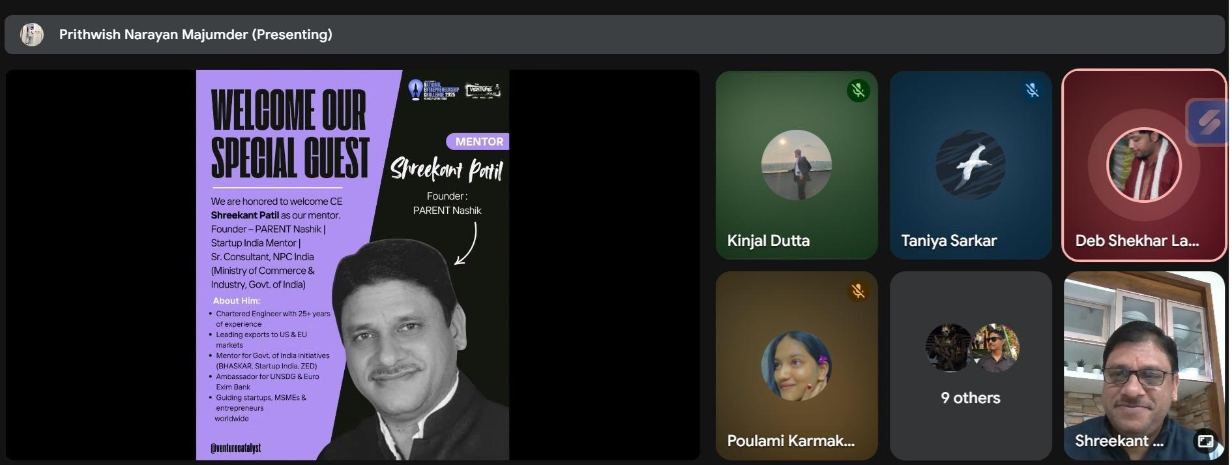Click the purple floating extension icon
Image resolution: width=1232 pixels, height=465 pixels.
click(1208, 123)
